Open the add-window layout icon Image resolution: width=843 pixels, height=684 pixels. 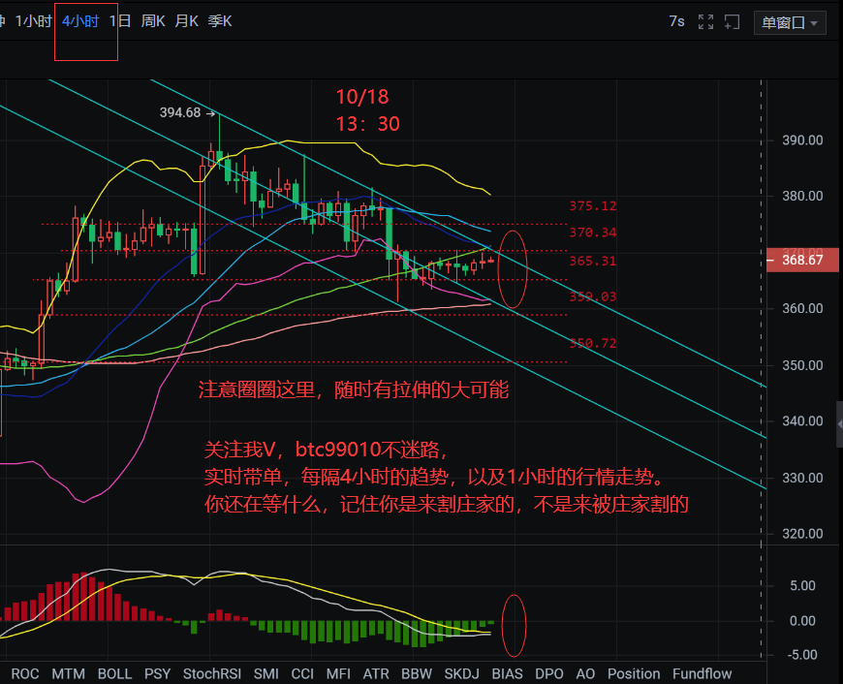click(732, 21)
